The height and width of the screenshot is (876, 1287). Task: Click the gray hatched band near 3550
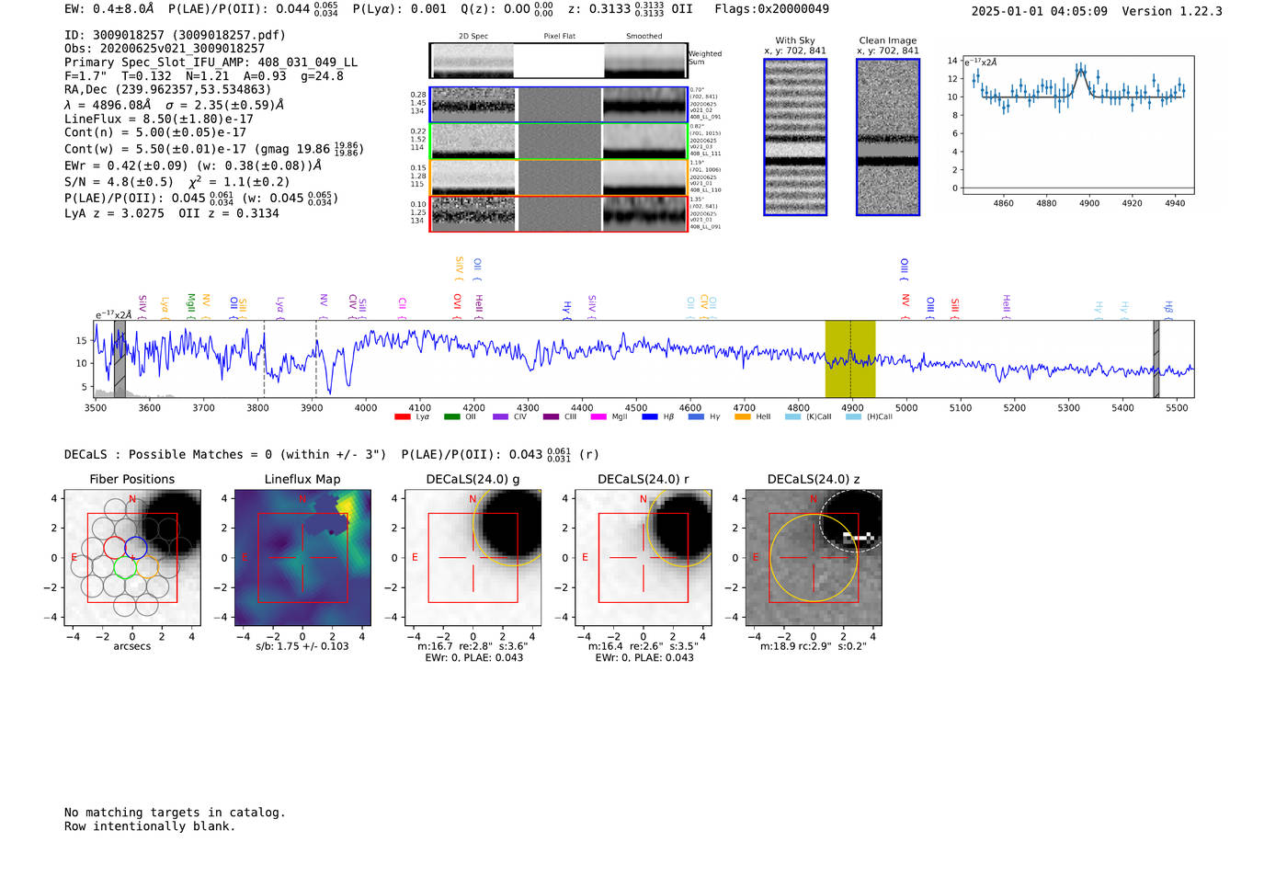click(120, 359)
